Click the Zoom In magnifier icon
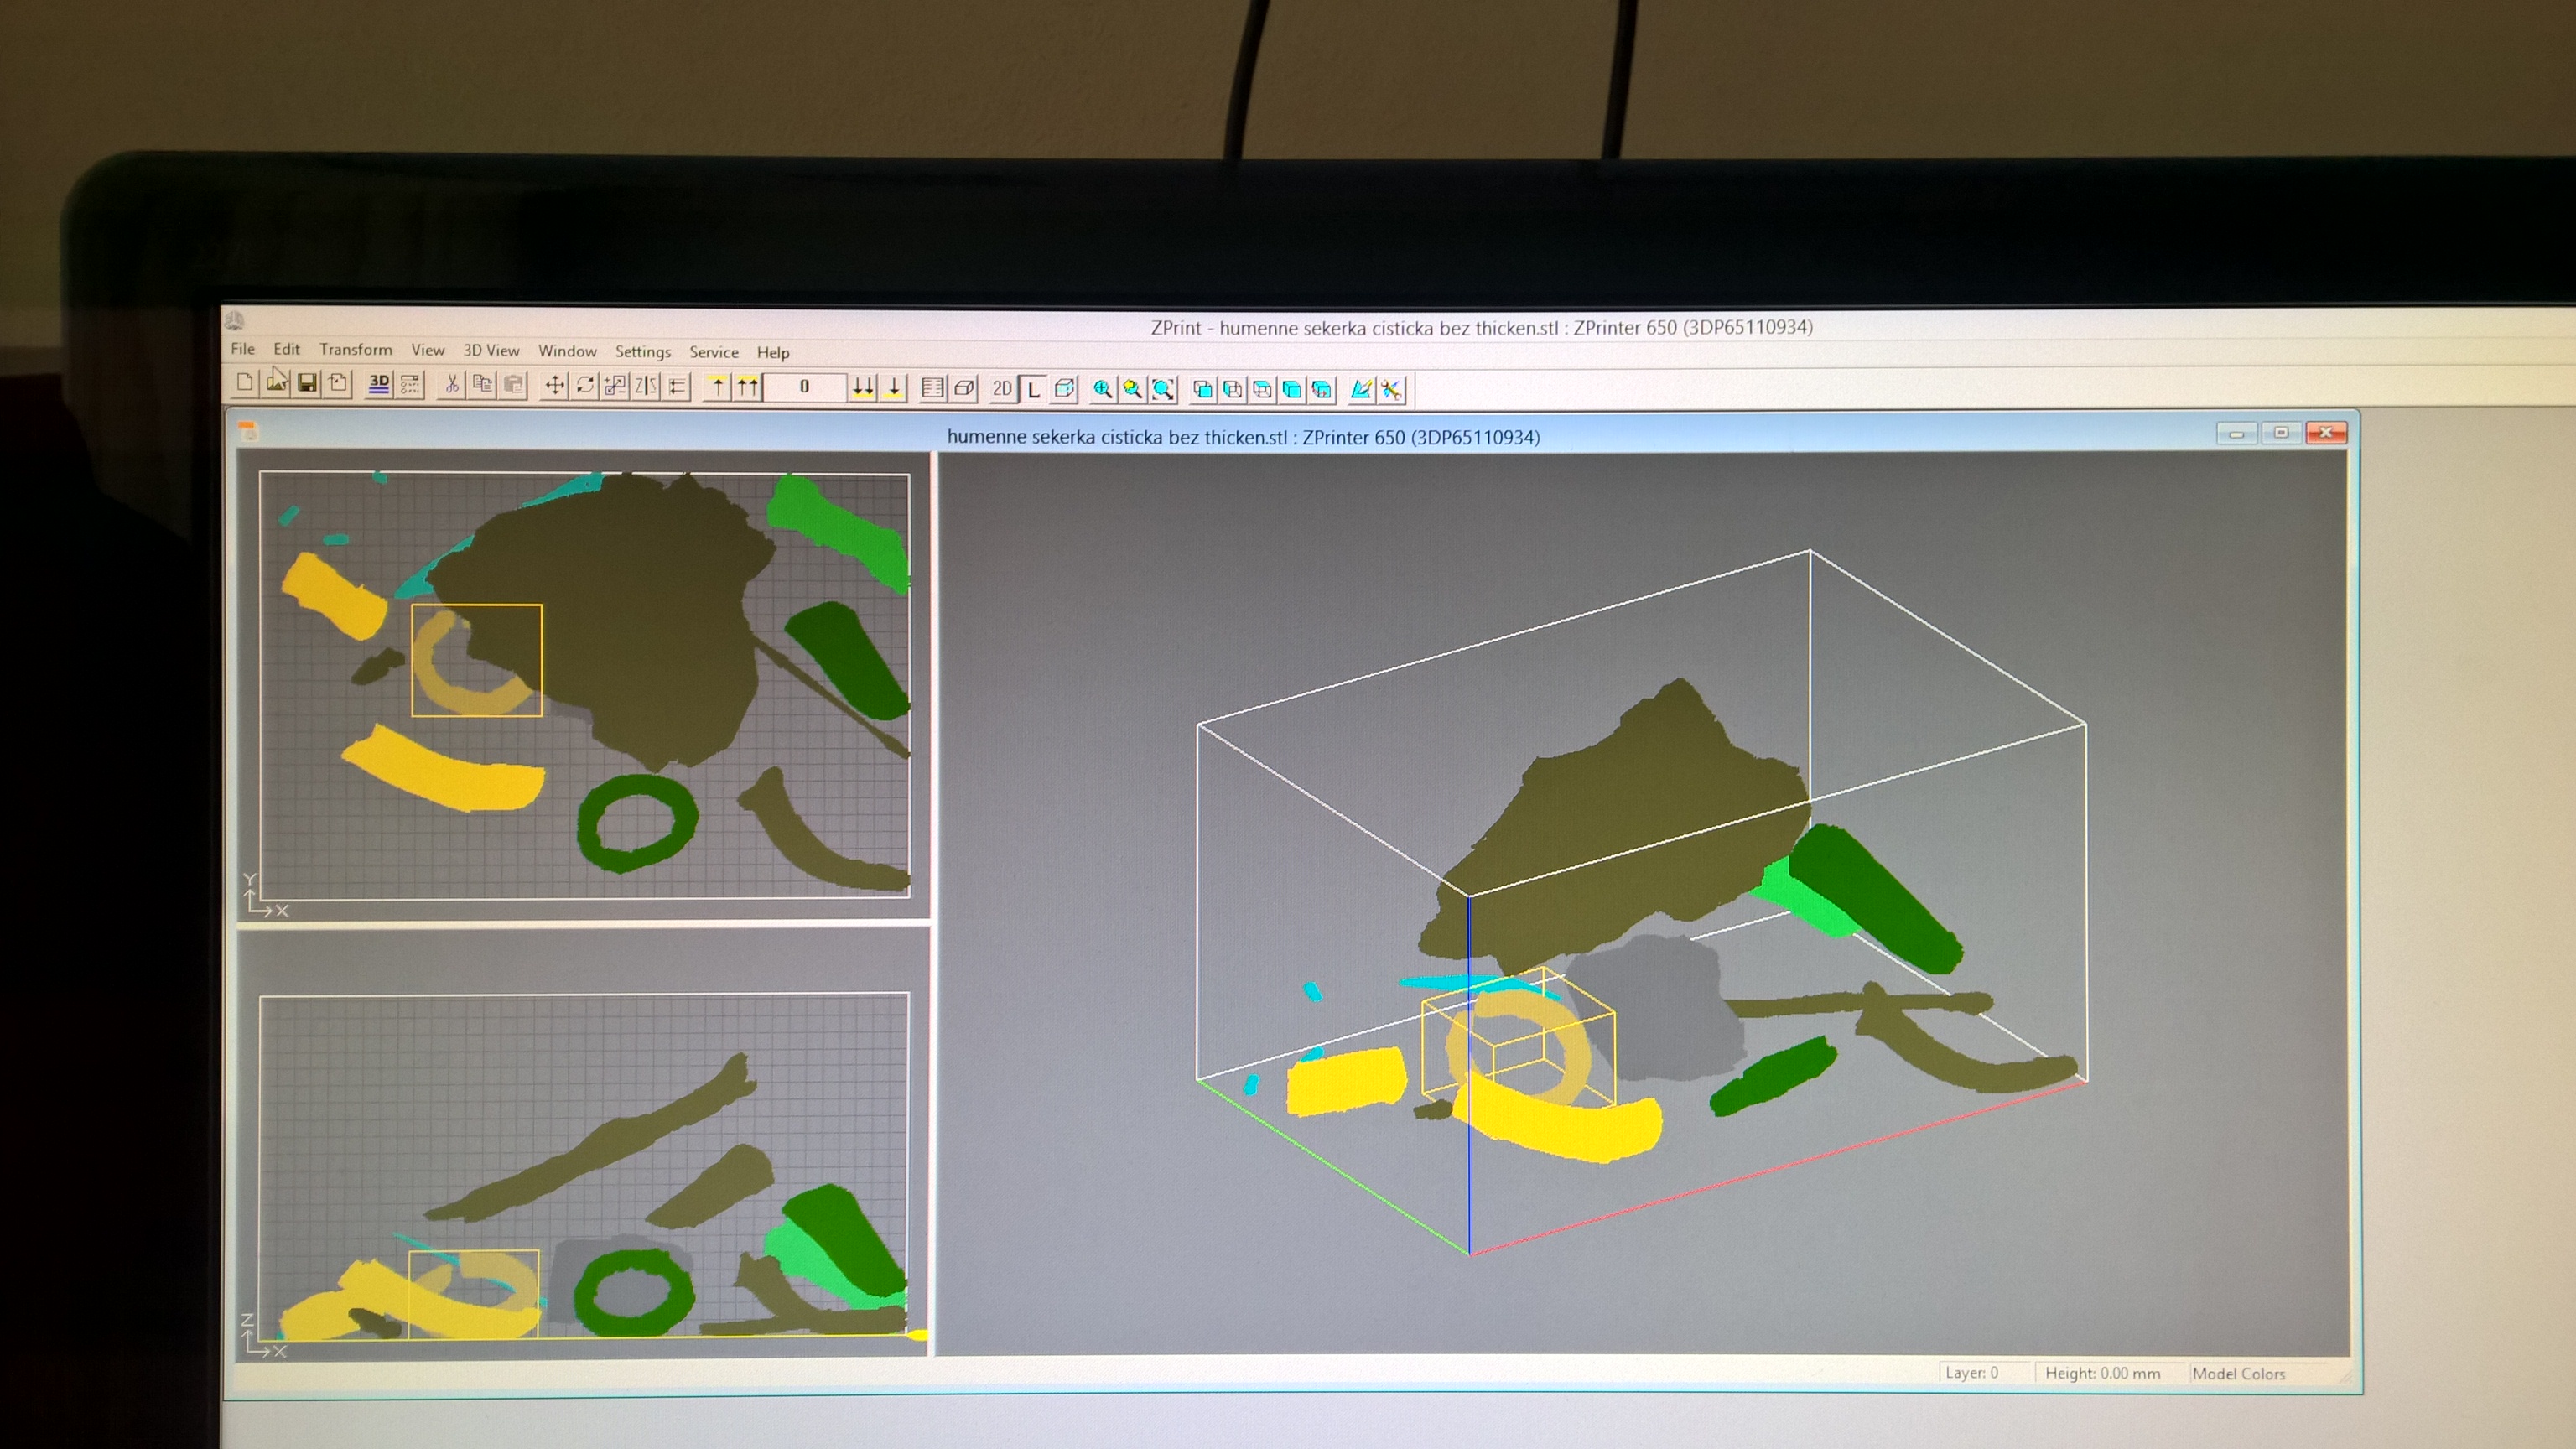Image resolution: width=2576 pixels, height=1449 pixels. click(1103, 389)
